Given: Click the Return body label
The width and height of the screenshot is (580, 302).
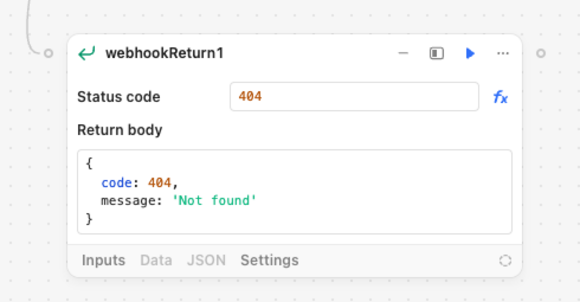Looking at the screenshot, I should 120,130.
